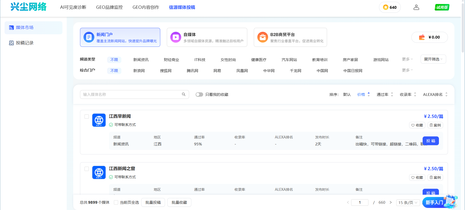This screenshot has height=210, width=465.
Task: Sort by ALEXA排名
Action: click(435, 94)
